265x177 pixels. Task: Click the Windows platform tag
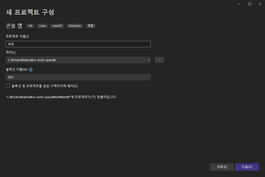(75, 26)
